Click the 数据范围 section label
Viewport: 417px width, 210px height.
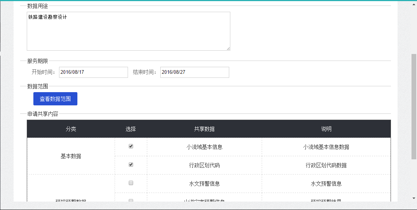coord(37,86)
